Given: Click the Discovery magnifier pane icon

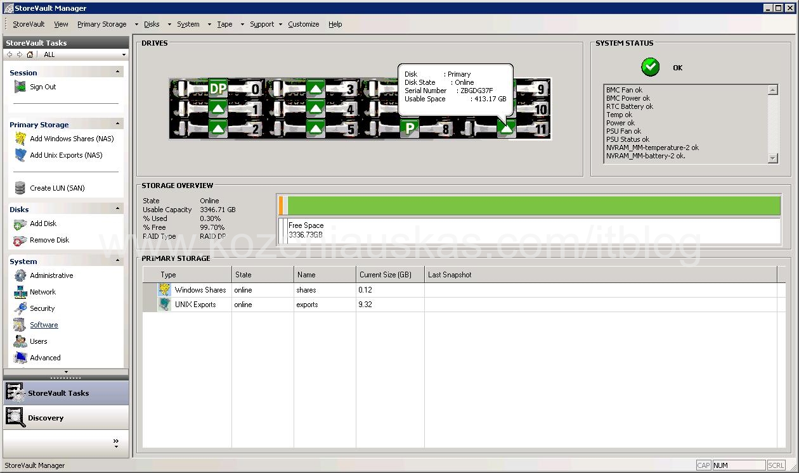Looking at the screenshot, I should (x=15, y=417).
